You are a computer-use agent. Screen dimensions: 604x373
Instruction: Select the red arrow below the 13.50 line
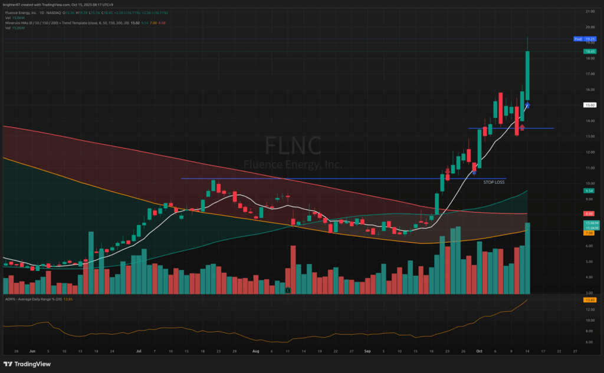click(522, 127)
